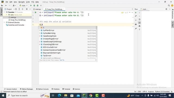This screenshot has height=98, width=174.
Task: Click Collapse All in Project panel
Action: click(23, 9)
